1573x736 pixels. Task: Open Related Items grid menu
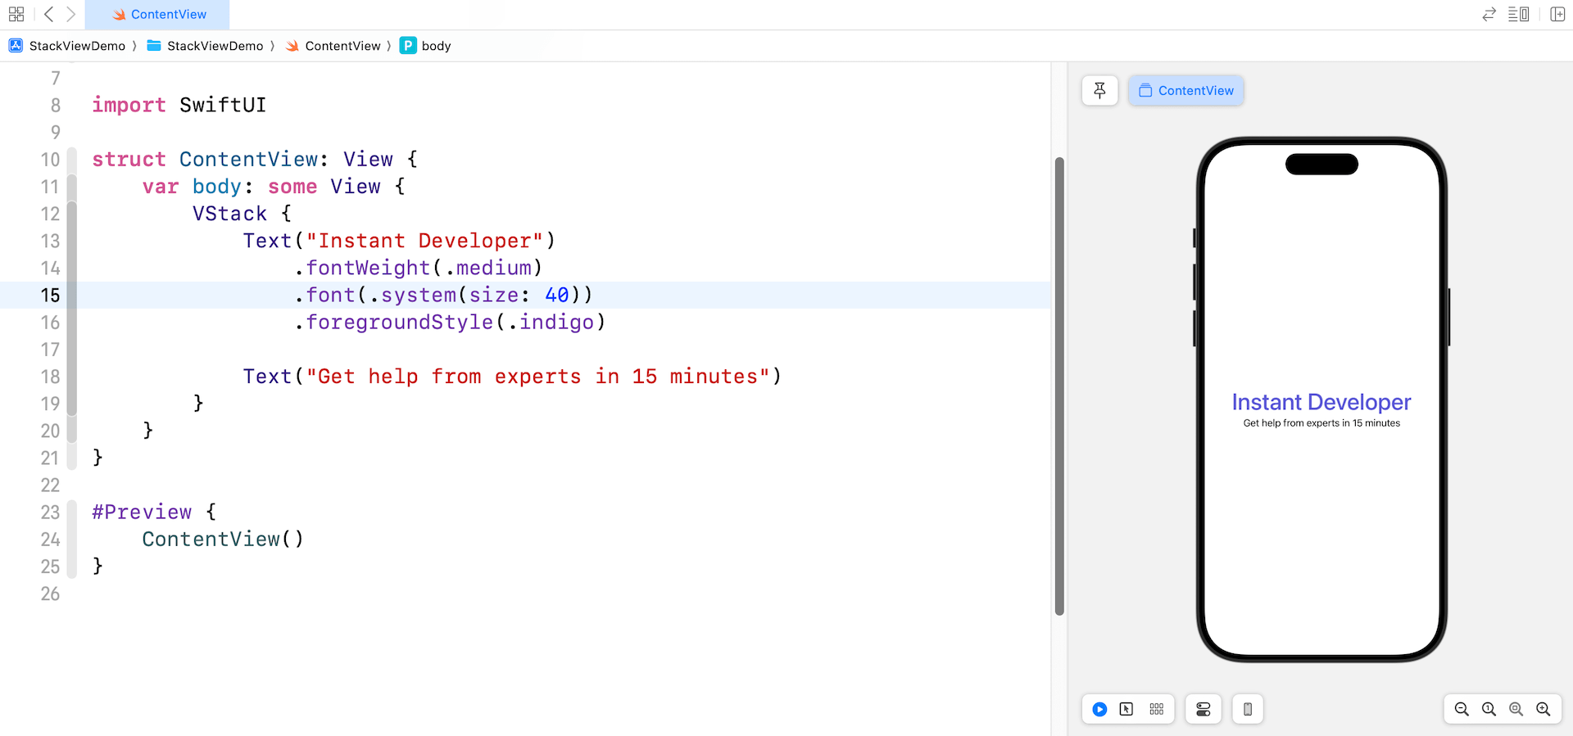click(x=16, y=14)
